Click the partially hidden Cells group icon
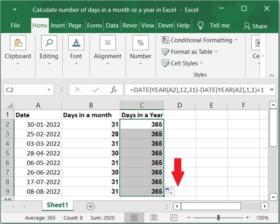Screen dimensions: 280x224 coord(256,43)
